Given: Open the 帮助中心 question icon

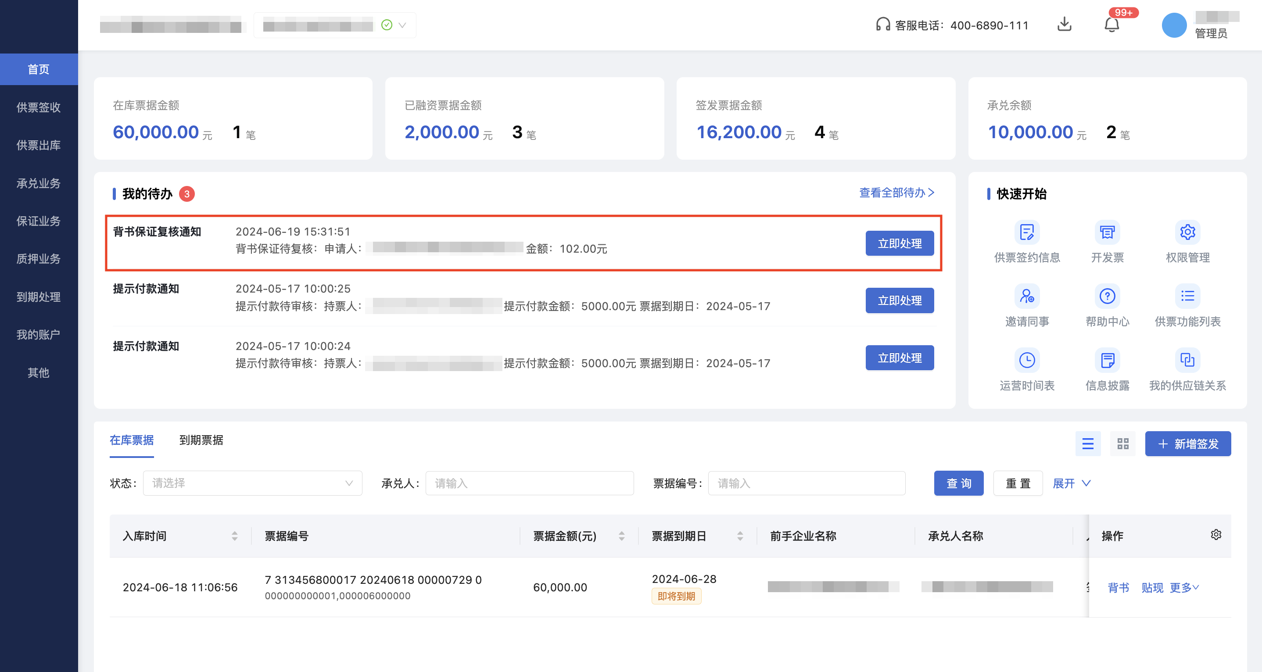Looking at the screenshot, I should click(1107, 297).
